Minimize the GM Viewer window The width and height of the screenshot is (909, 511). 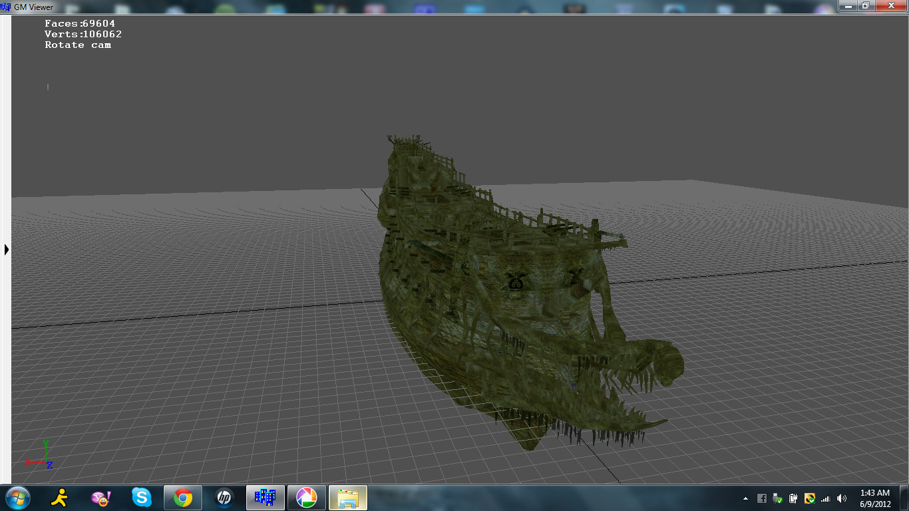pos(847,5)
